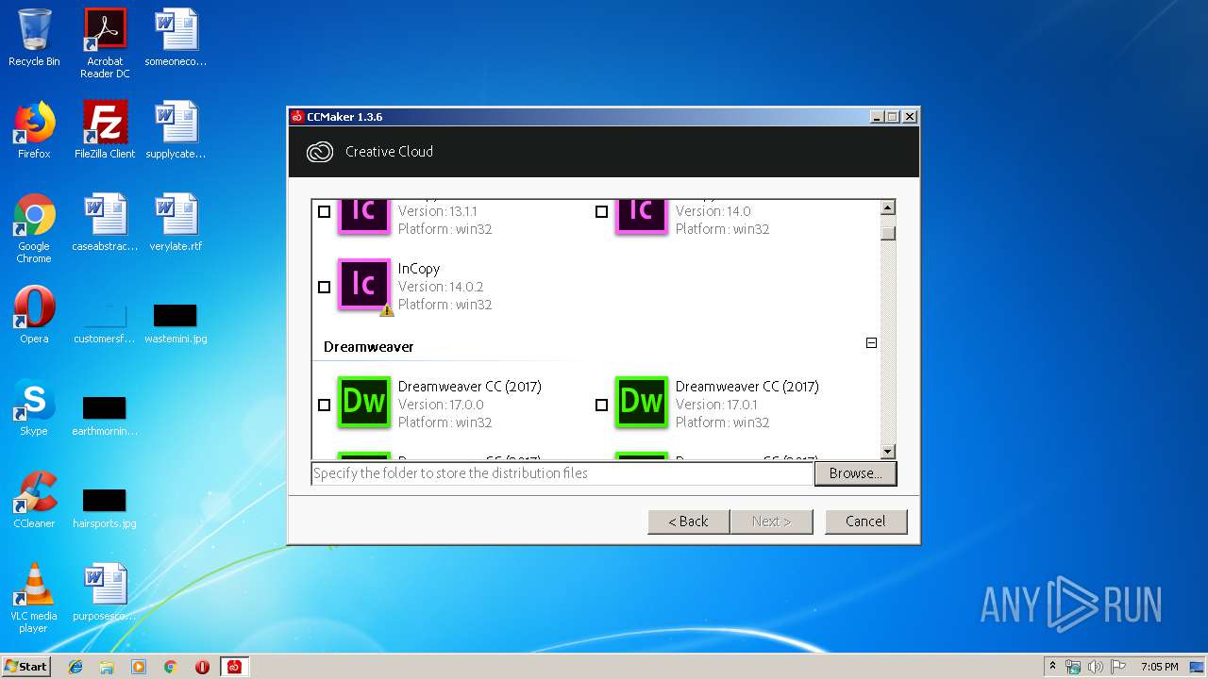This screenshot has width=1208, height=679.
Task: Open earthmornin... desktop file
Action: click(x=105, y=414)
